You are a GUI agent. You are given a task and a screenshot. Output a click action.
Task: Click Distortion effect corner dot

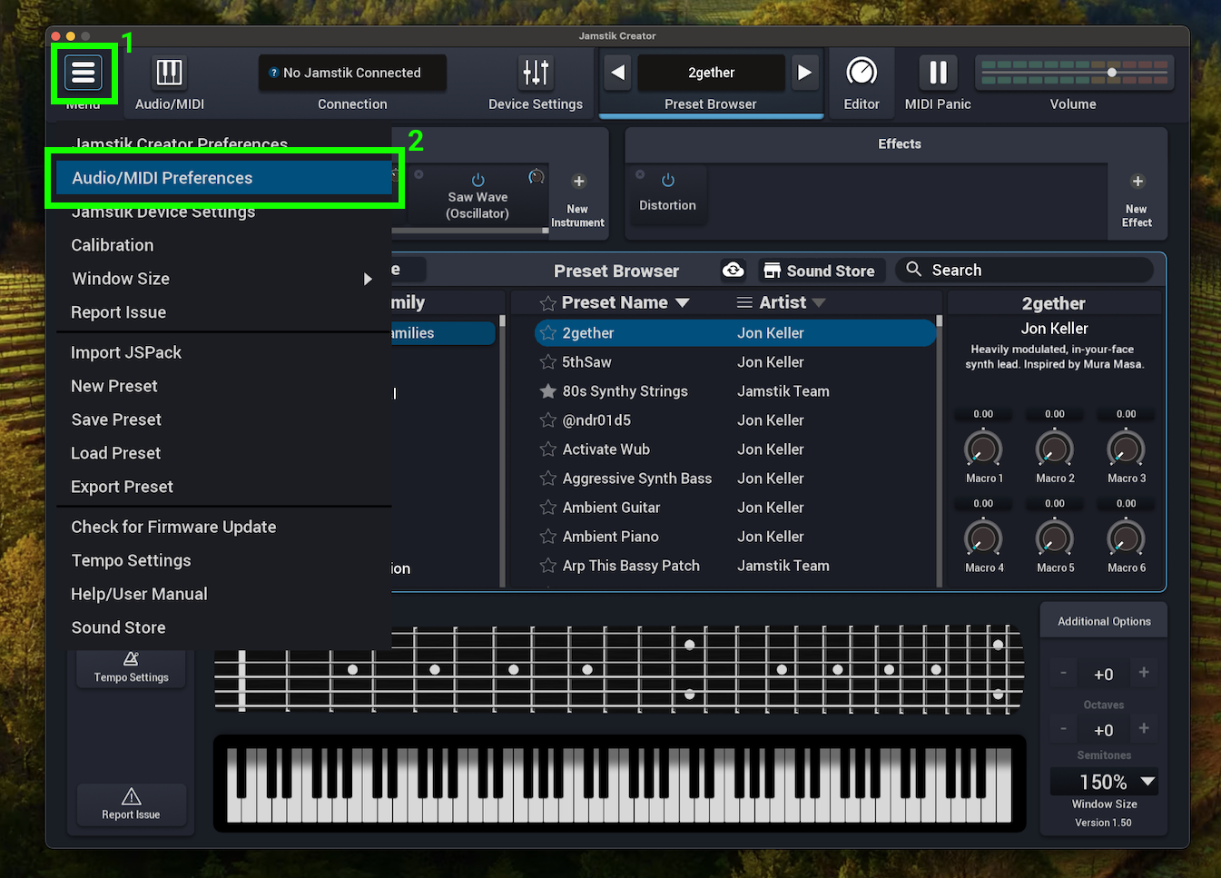[x=640, y=174]
